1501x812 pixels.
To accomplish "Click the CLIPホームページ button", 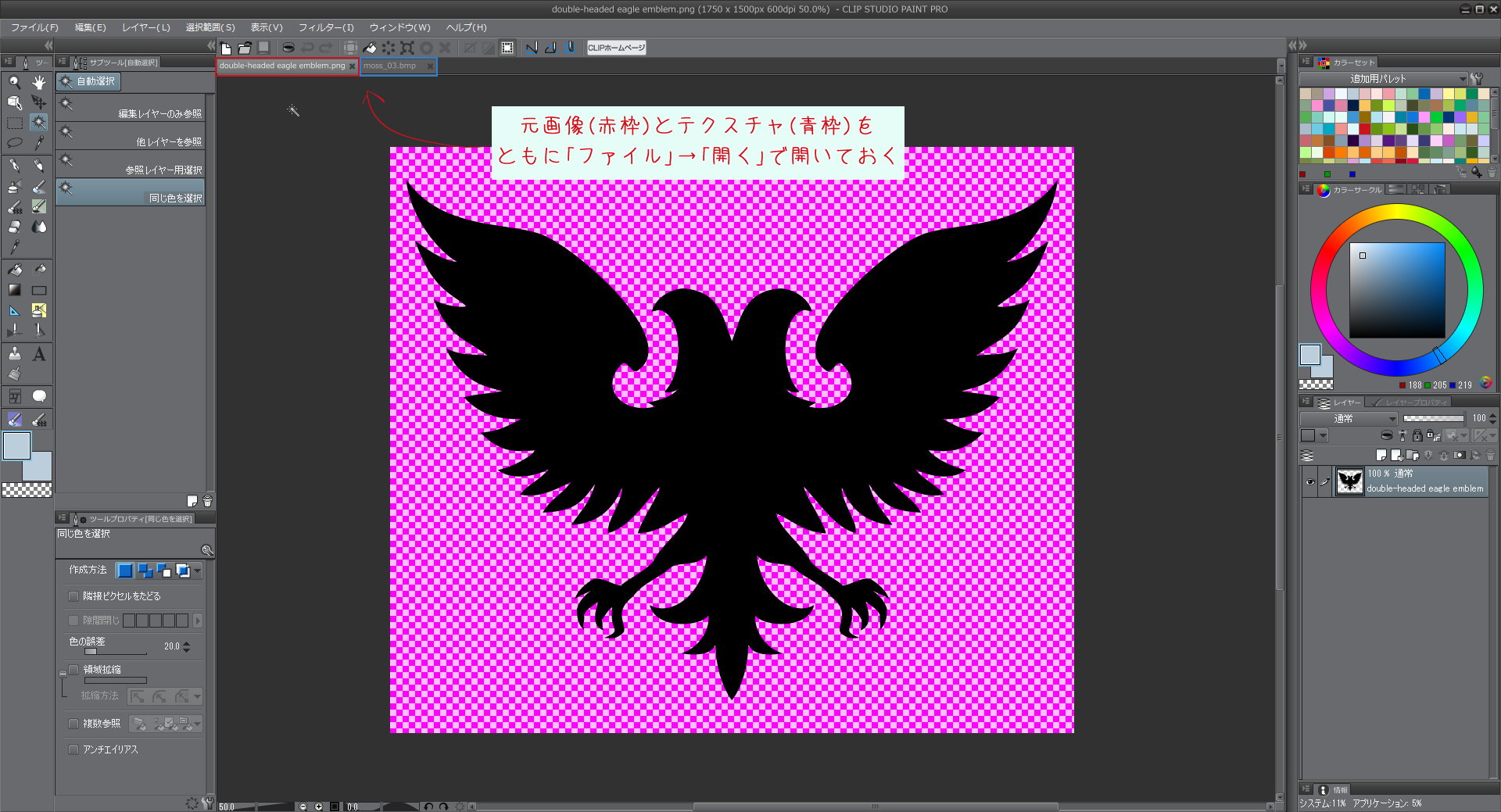I will (x=616, y=48).
